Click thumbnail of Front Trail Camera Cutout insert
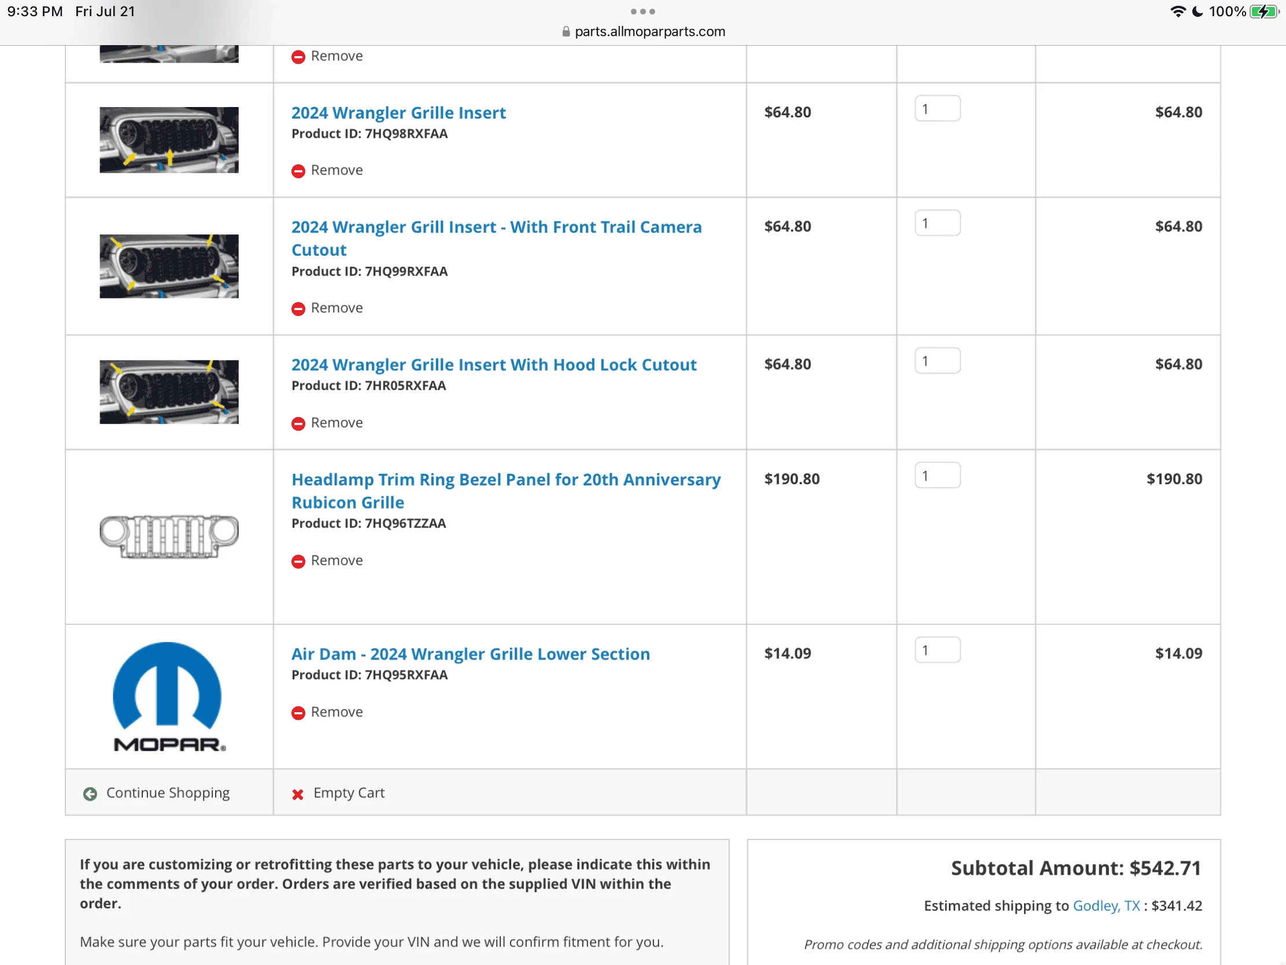1286x965 pixels. tap(169, 266)
